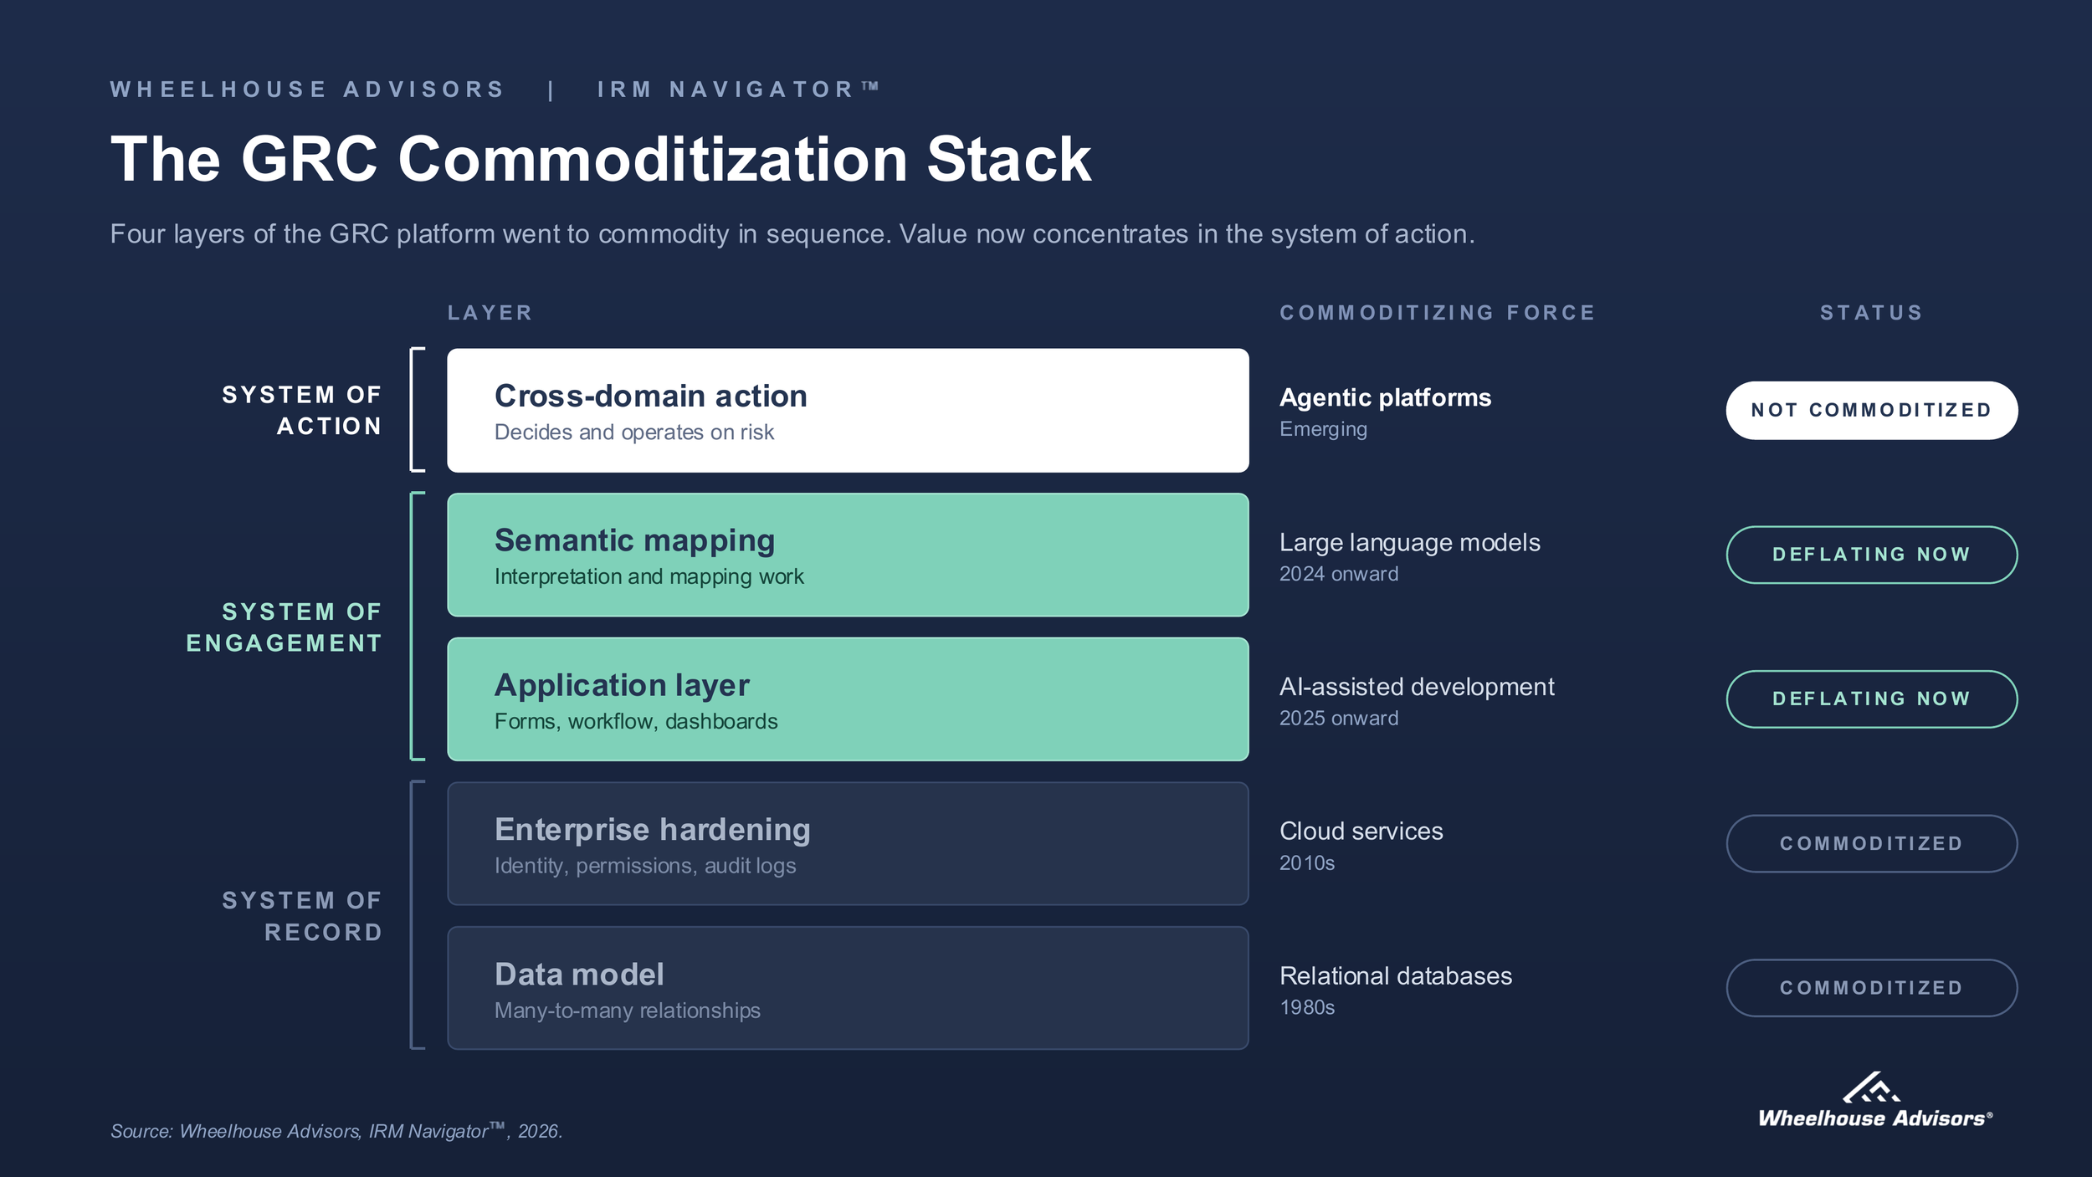Image resolution: width=2092 pixels, height=1177 pixels.
Task: Click the Relational databases text
Action: pos(1396,976)
